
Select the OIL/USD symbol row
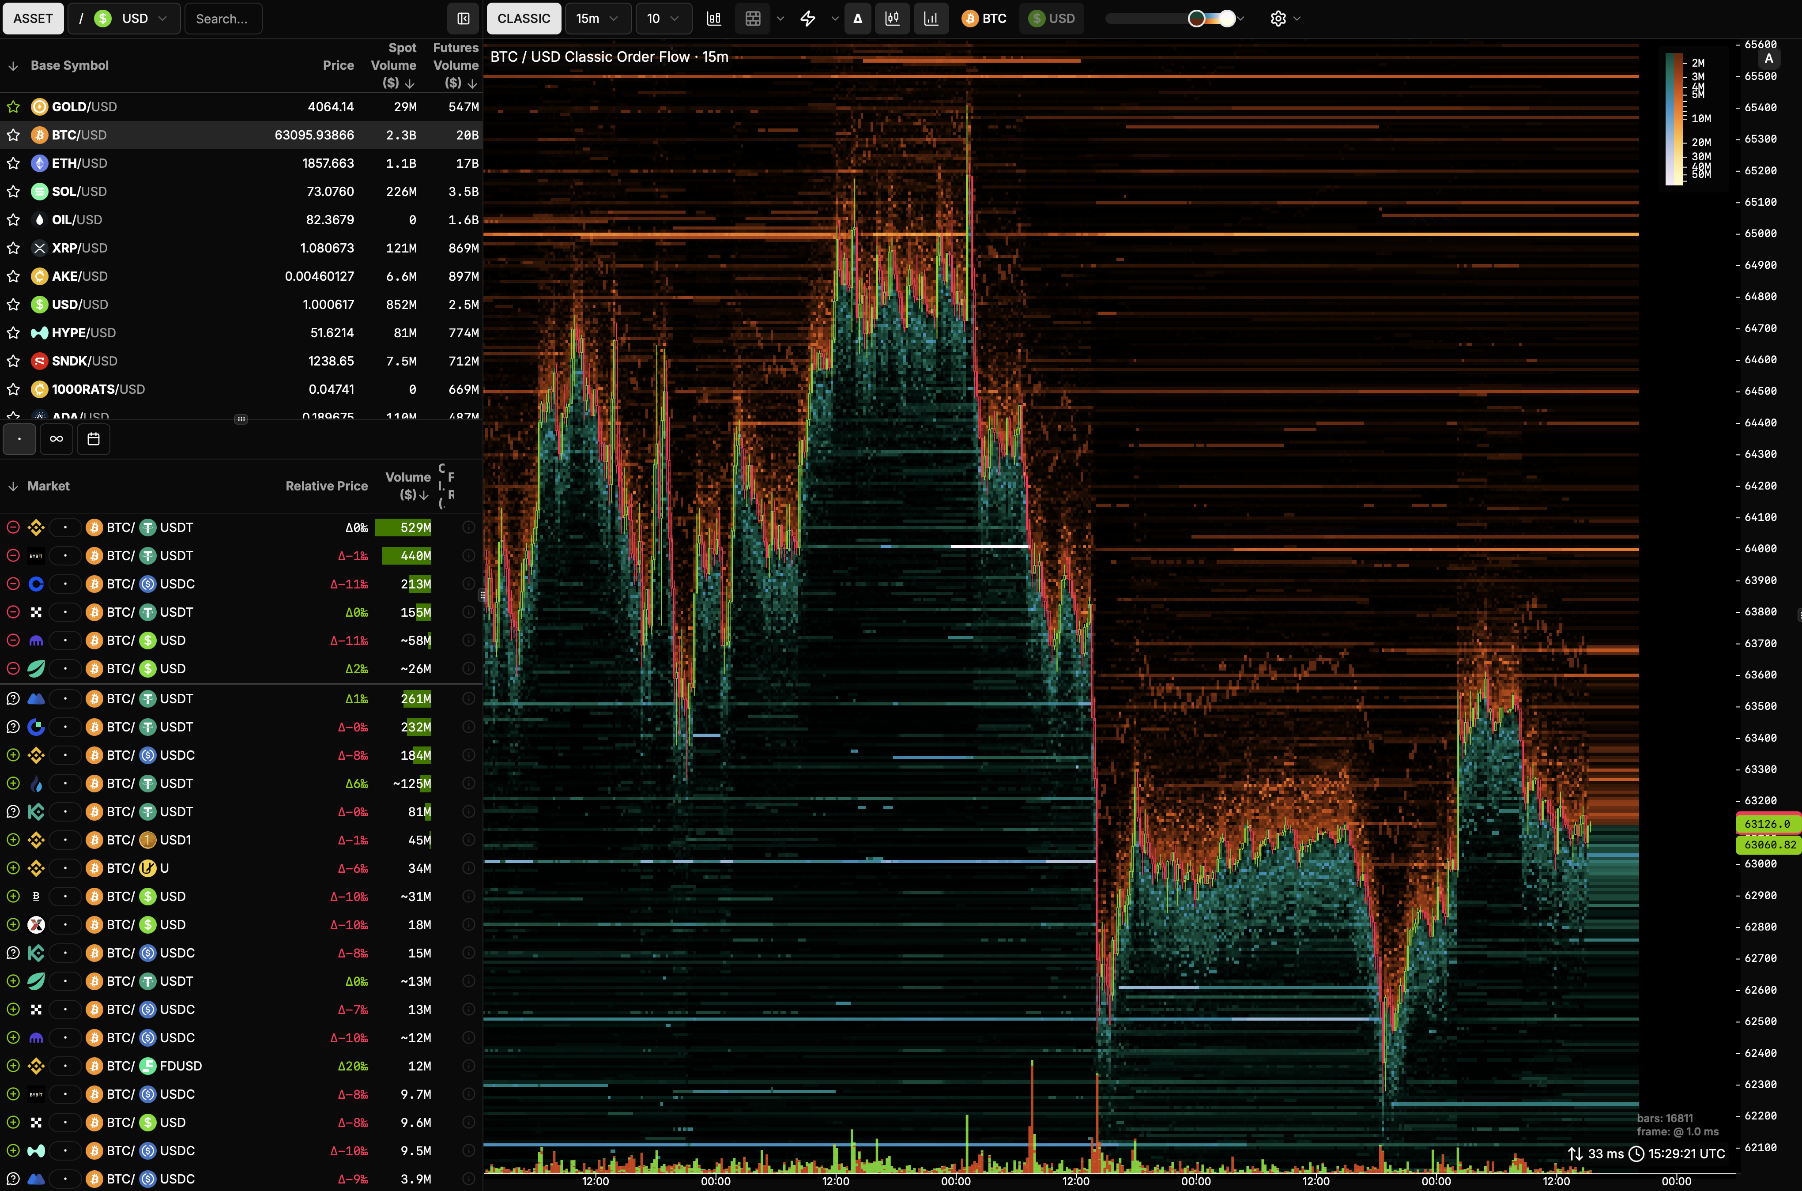tap(241, 219)
